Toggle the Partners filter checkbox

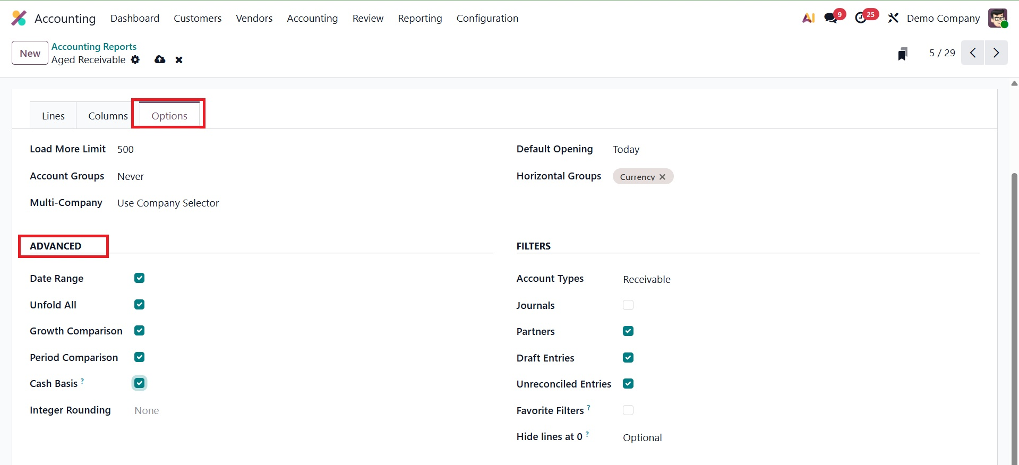pos(628,331)
